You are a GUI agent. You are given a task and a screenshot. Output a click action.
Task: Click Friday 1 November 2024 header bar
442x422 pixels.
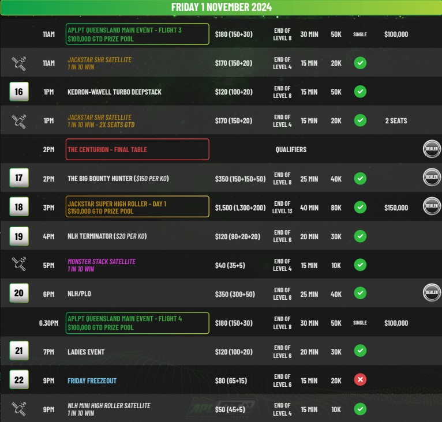(x=221, y=7)
